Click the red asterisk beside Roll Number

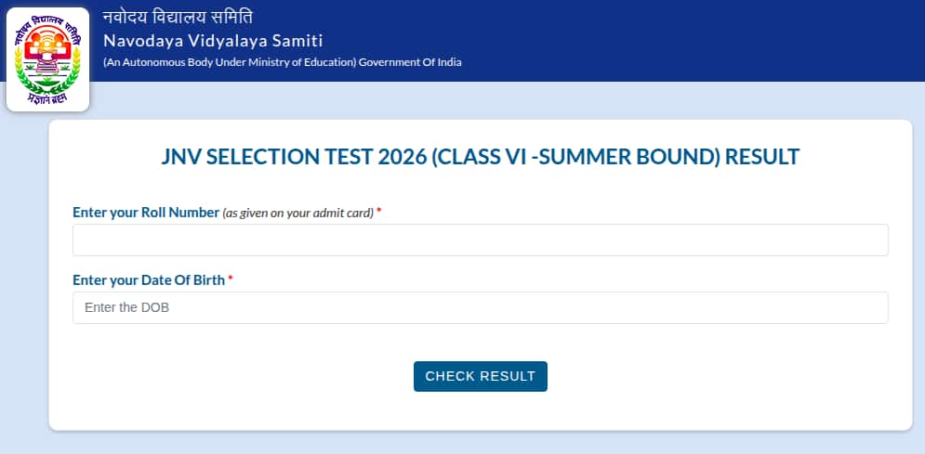click(x=379, y=212)
